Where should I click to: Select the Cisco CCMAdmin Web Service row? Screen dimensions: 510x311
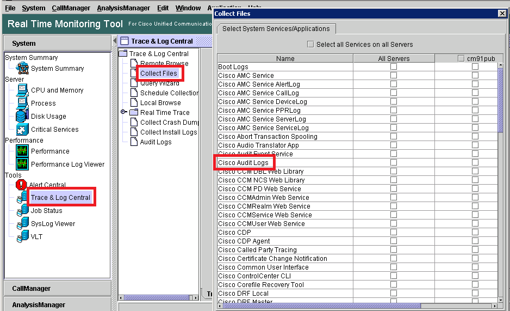click(285, 197)
